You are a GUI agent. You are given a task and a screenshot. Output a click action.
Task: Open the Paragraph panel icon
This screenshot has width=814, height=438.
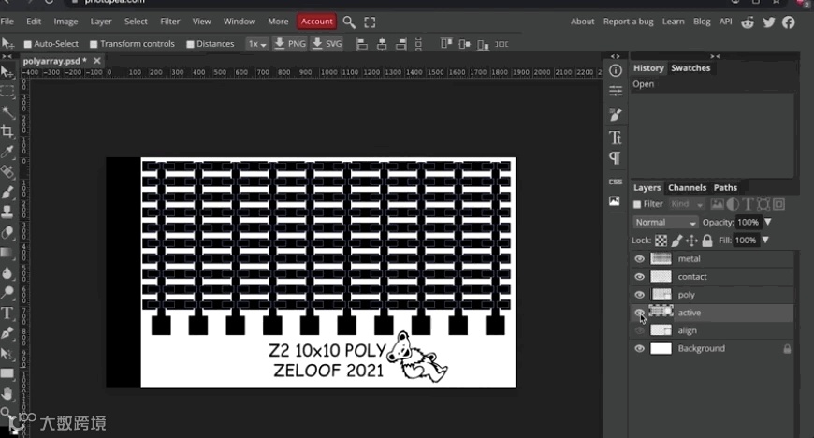tap(615, 158)
